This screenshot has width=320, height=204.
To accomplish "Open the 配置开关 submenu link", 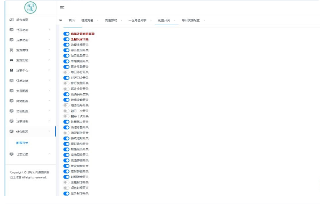I will pyautogui.click(x=22, y=143).
